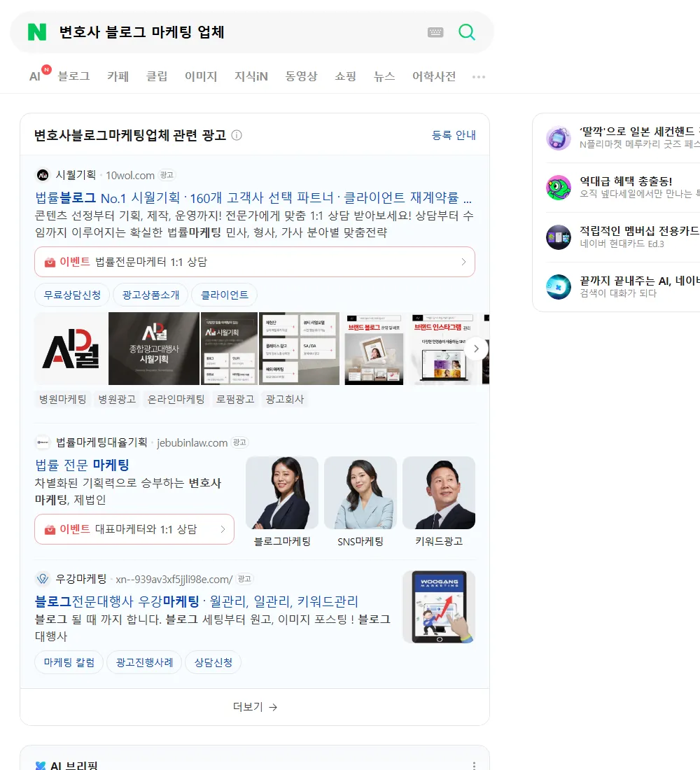700x770 pixels.
Task: Switch to the 동영상 tab
Action: click(301, 76)
